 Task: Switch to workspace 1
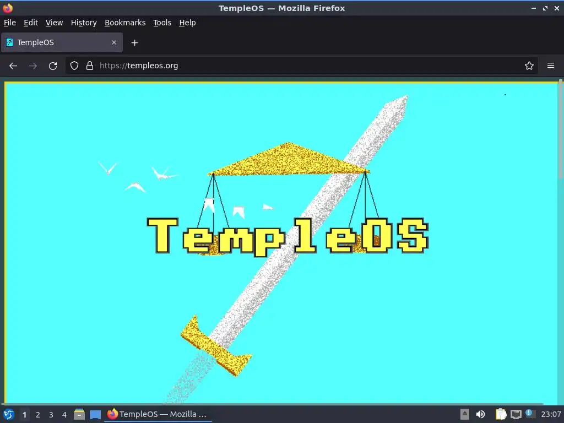click(x=24, y=415)
